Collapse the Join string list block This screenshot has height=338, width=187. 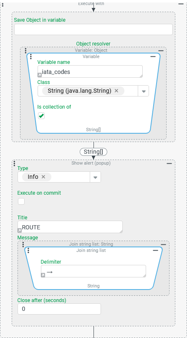[156, 251]
